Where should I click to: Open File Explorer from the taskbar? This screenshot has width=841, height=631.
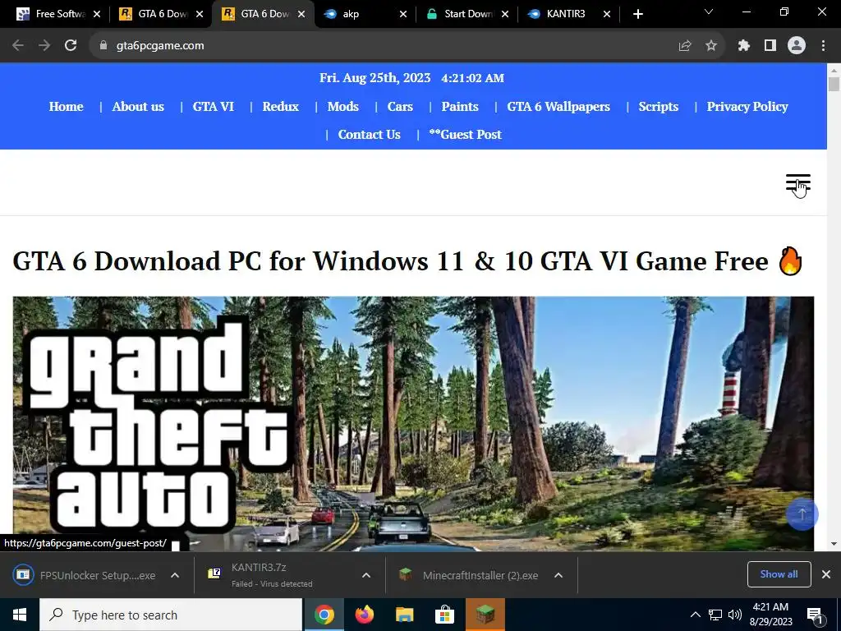[x=404, y=615]
